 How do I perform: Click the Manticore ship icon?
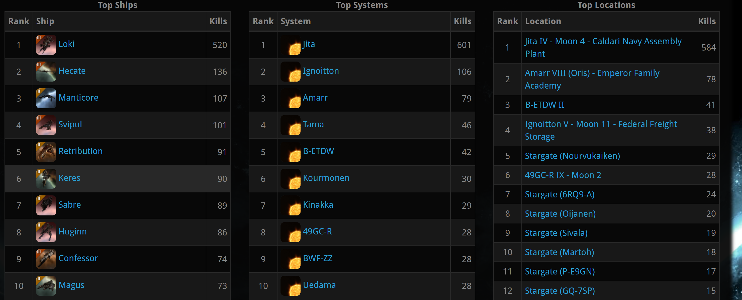(x=46, y=98)
